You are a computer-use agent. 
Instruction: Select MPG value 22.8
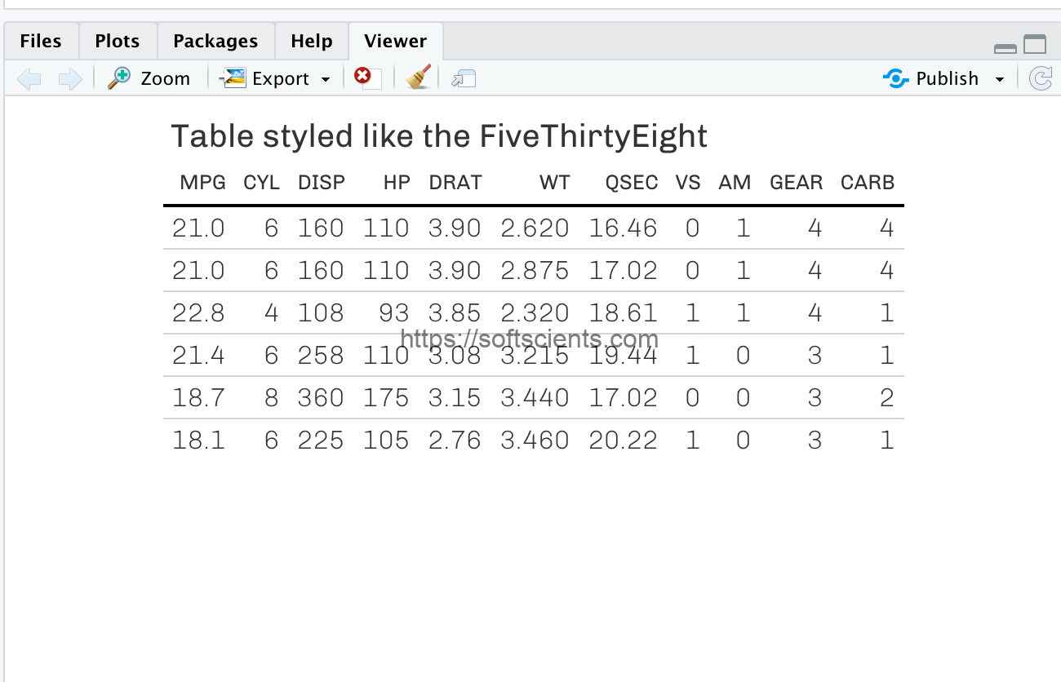tap(198, 313)
